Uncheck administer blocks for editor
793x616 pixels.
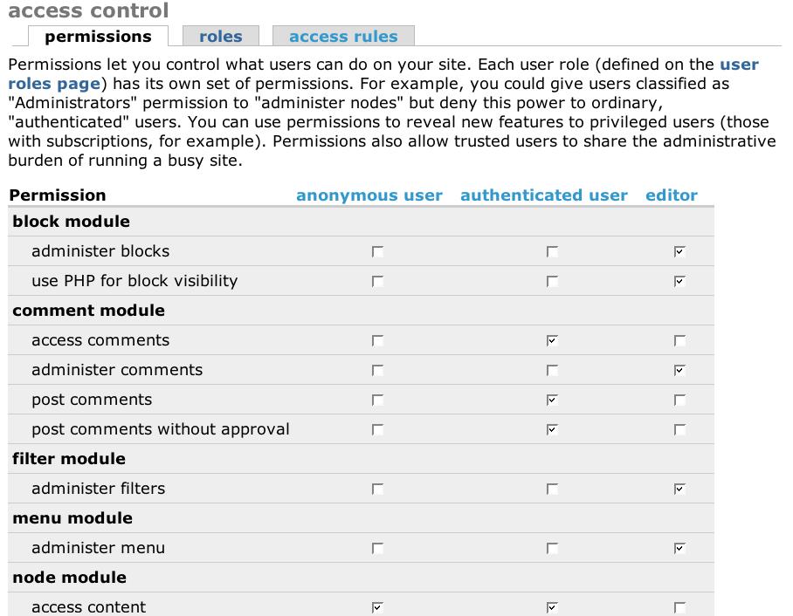[x=679, y=252]
